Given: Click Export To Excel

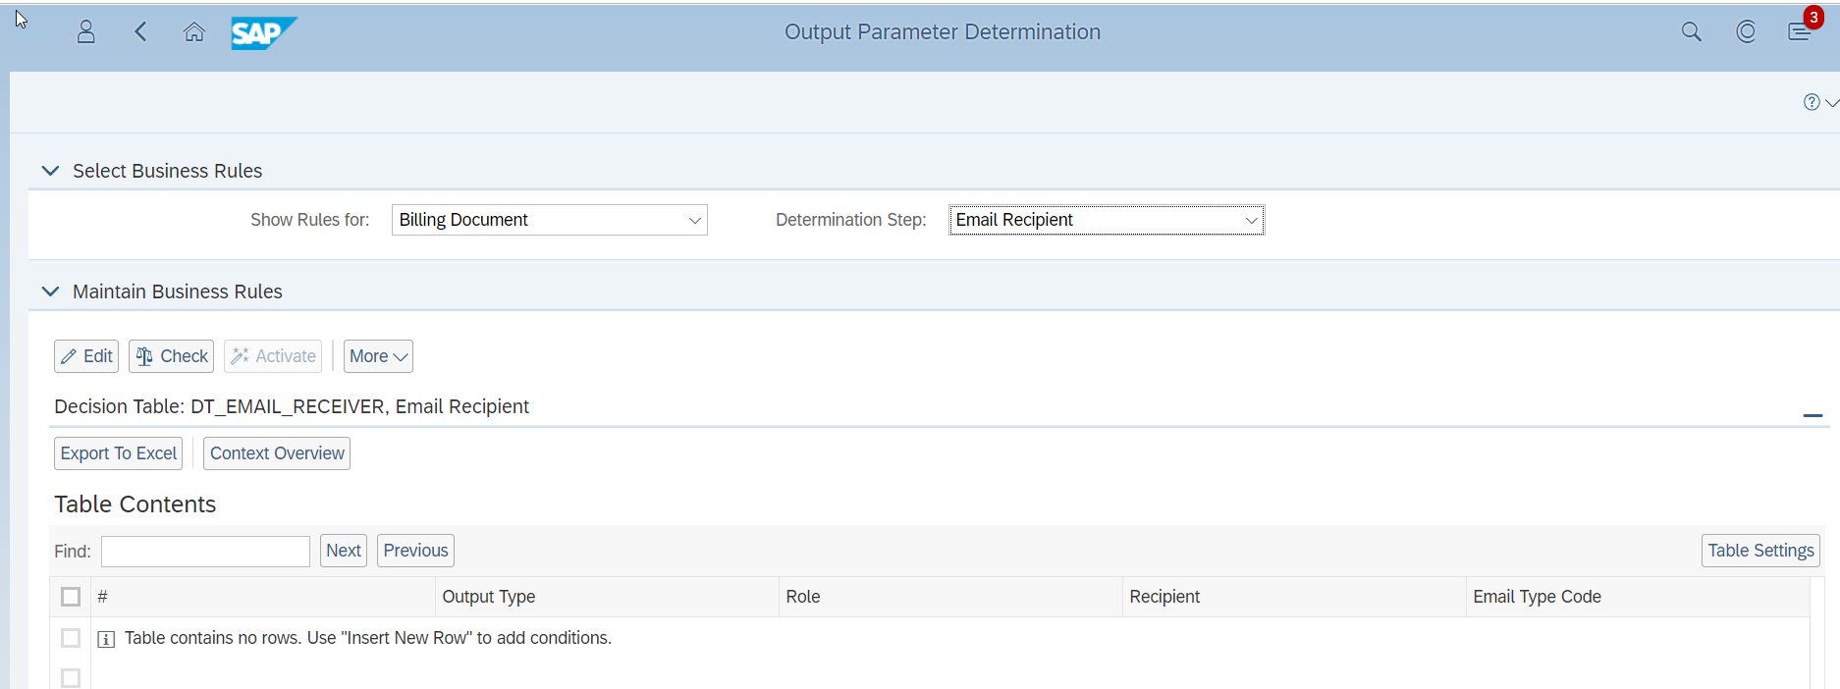Looking at the screenshot, I should 119,453.
